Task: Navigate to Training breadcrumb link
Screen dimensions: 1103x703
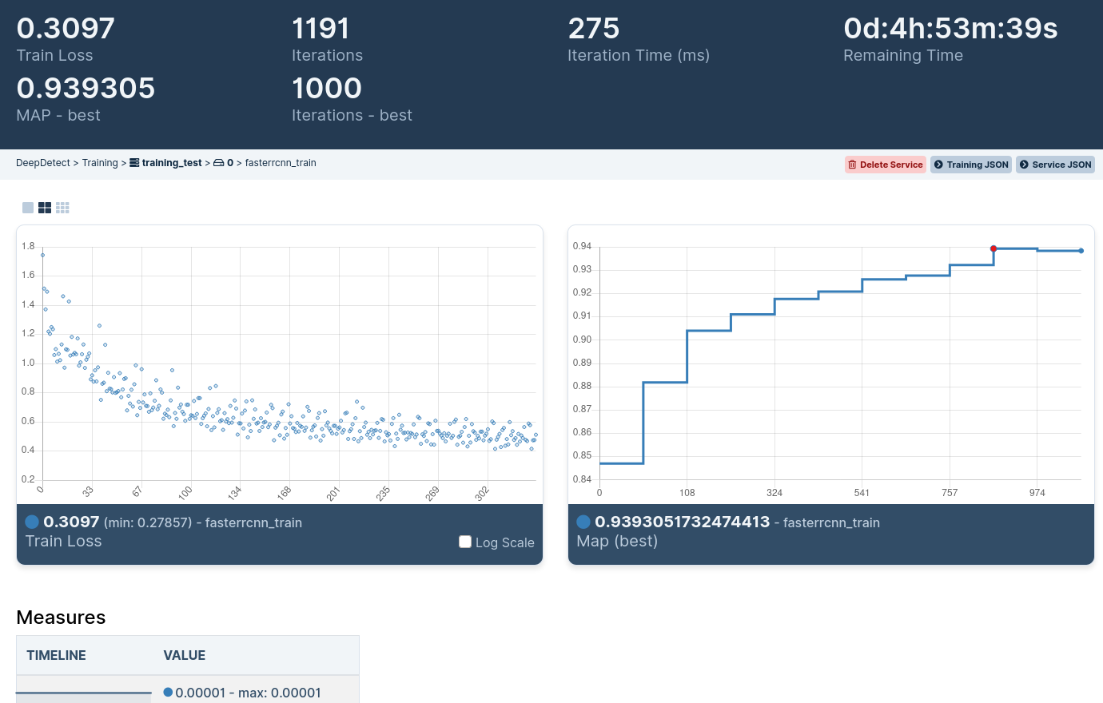Action: (100, 163)
